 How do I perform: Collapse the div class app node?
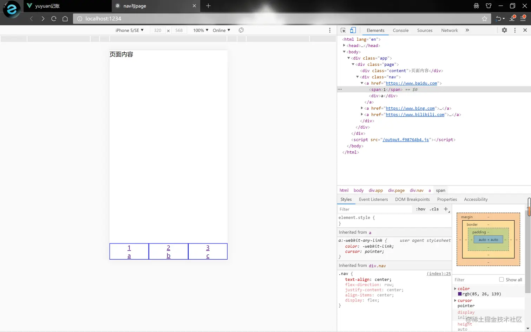tap(349, 58)
